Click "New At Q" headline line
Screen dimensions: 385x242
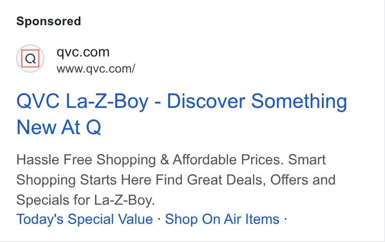[59, 127]
